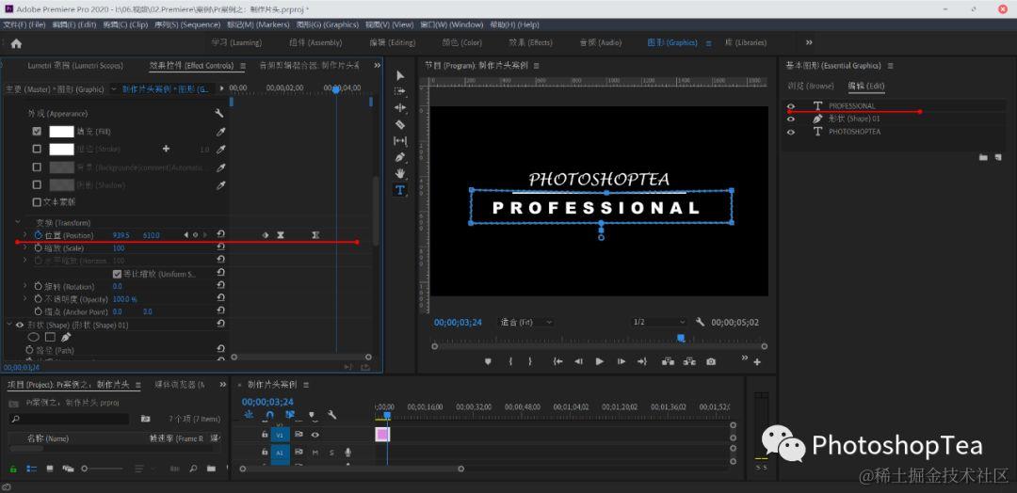Select the rectangle shape mask tool

point(50,338)
